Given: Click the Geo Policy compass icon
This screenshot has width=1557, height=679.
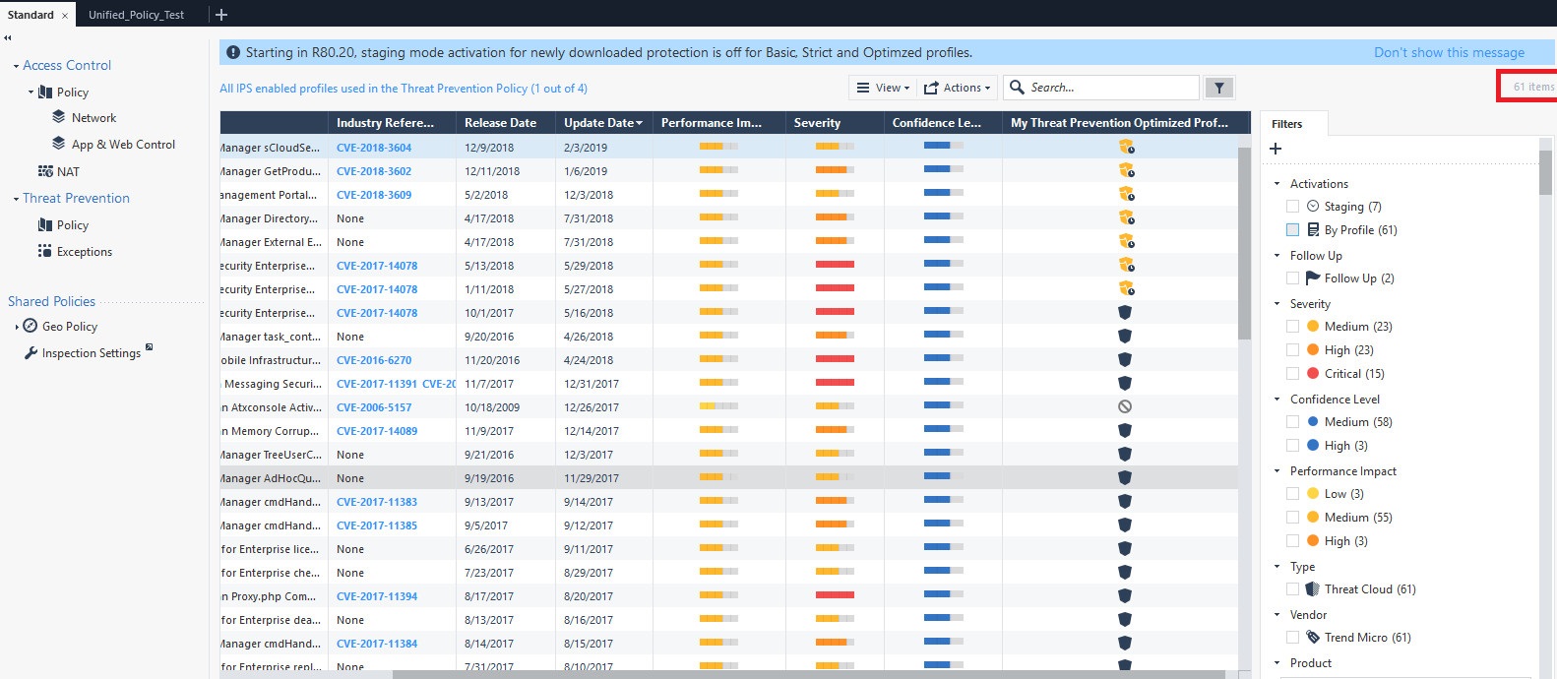Looking at the screenshot, I should coord(31,326).
